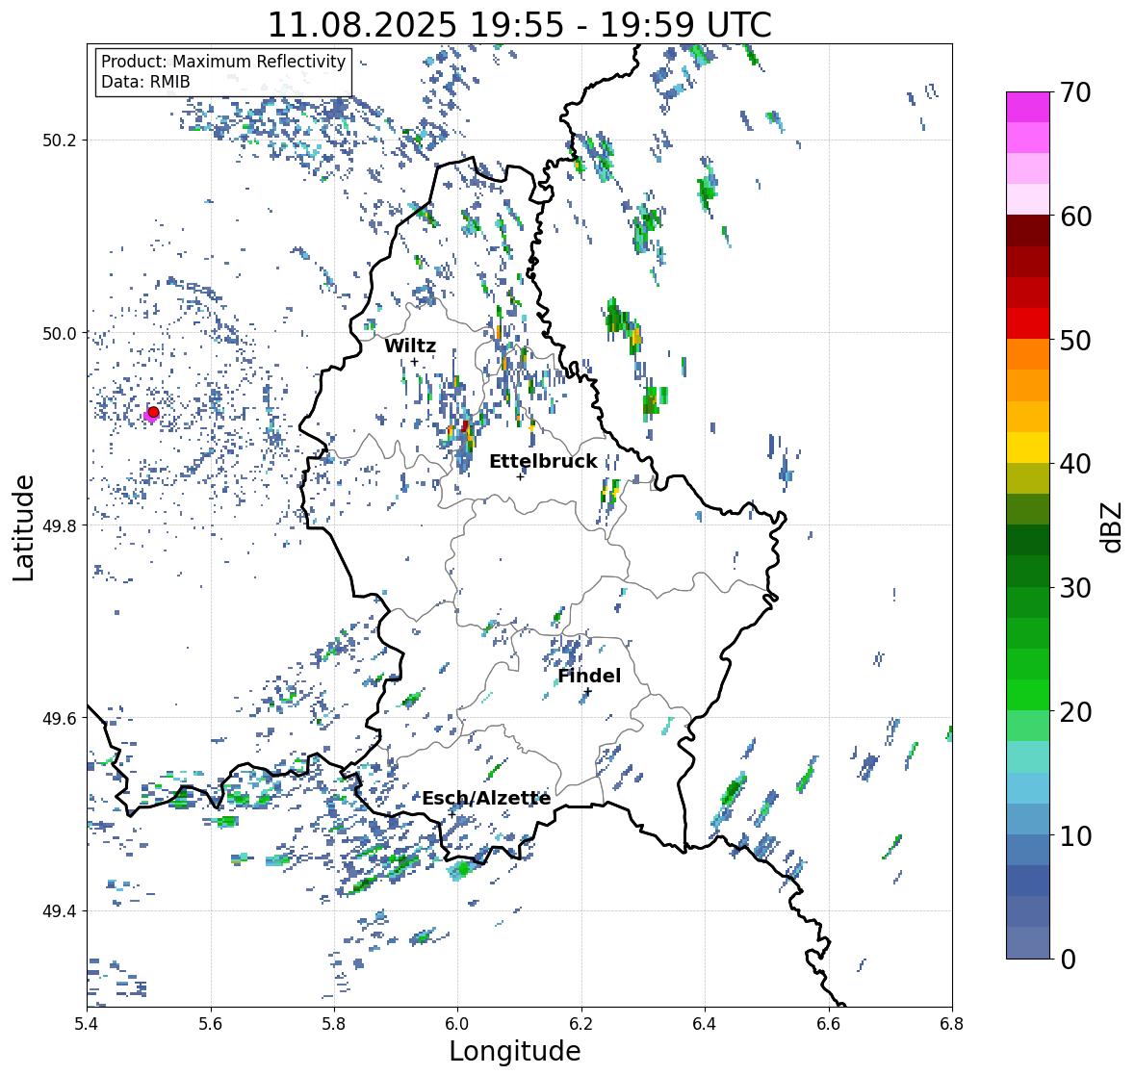1135x1075 pixels.
Task: Click the 10 tick on the colorbar
Action: click(x=1074, y=835)
